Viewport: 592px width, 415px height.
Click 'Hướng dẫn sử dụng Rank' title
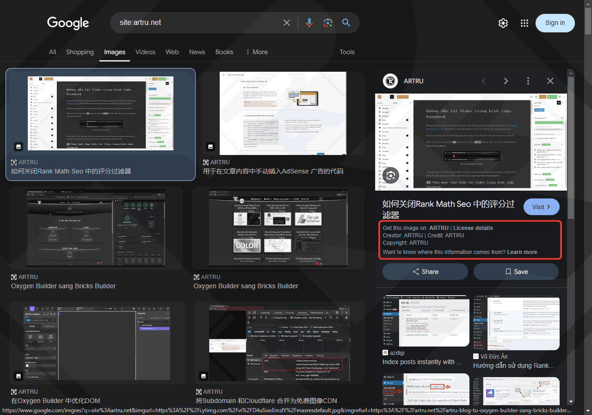(513, 365)
